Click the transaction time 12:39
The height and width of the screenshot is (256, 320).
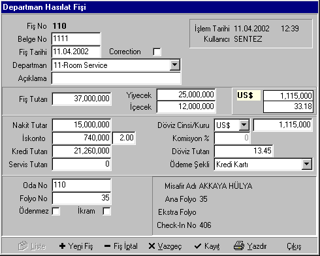point(290,29)
